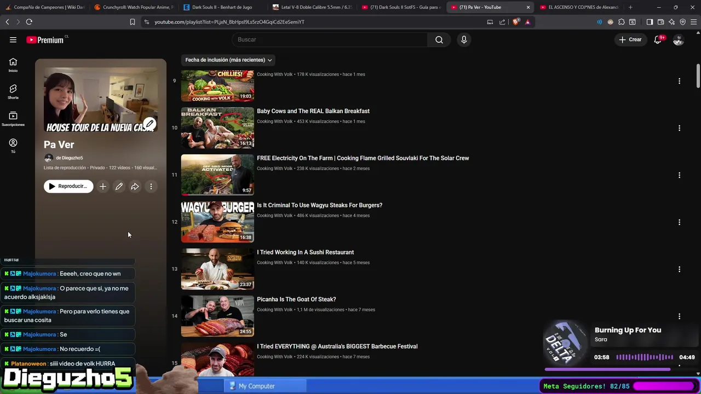
Task: Click the FREE Electricity video thumbnail
Action: (217, 175)
